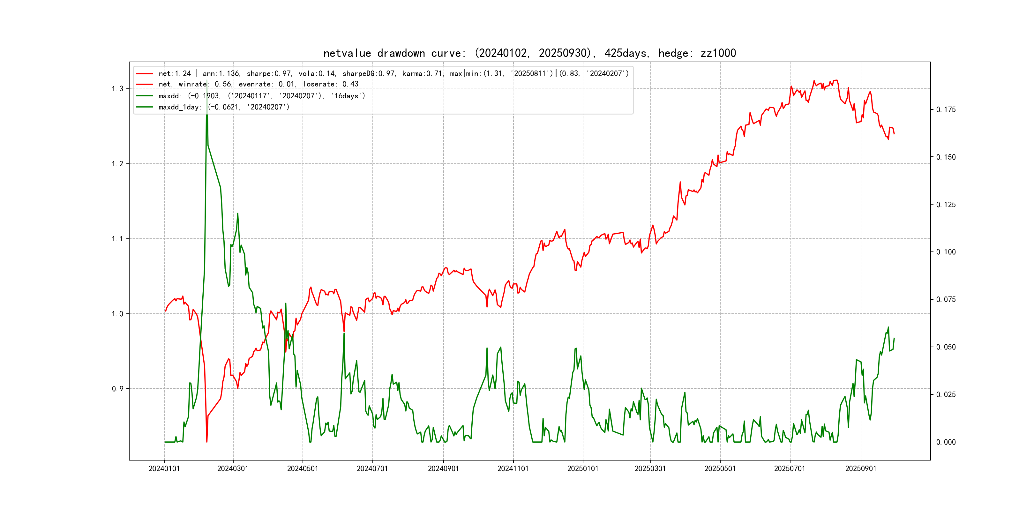Click the 0.9 left y-axis tick label

(117, 389)
